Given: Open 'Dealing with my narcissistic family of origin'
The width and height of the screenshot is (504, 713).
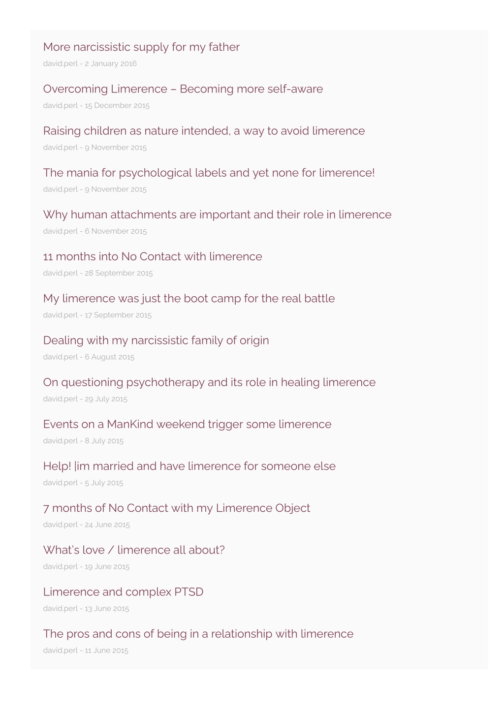Looking at the screenshot, I should tap(156, 341).
